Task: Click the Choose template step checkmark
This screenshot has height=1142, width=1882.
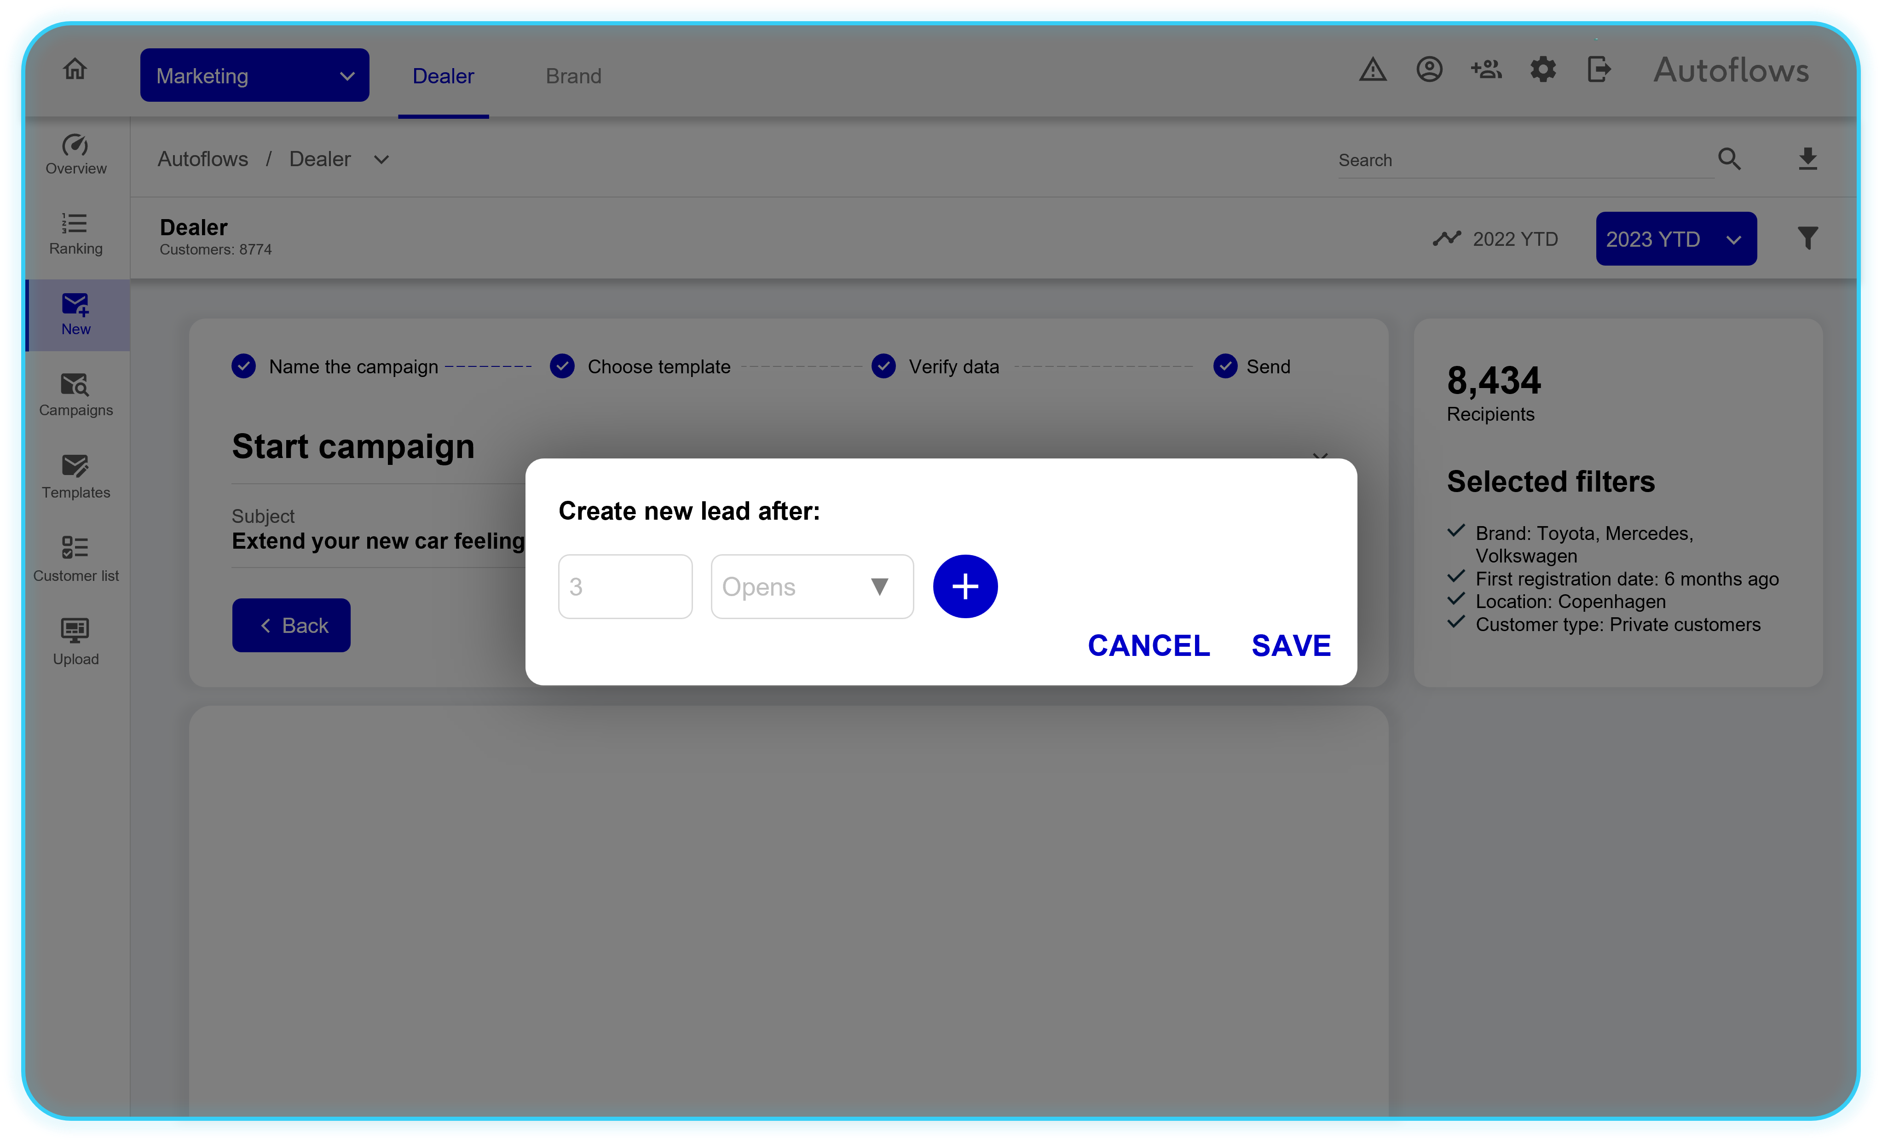Action: pyautogui.click(x=562, y=367)
